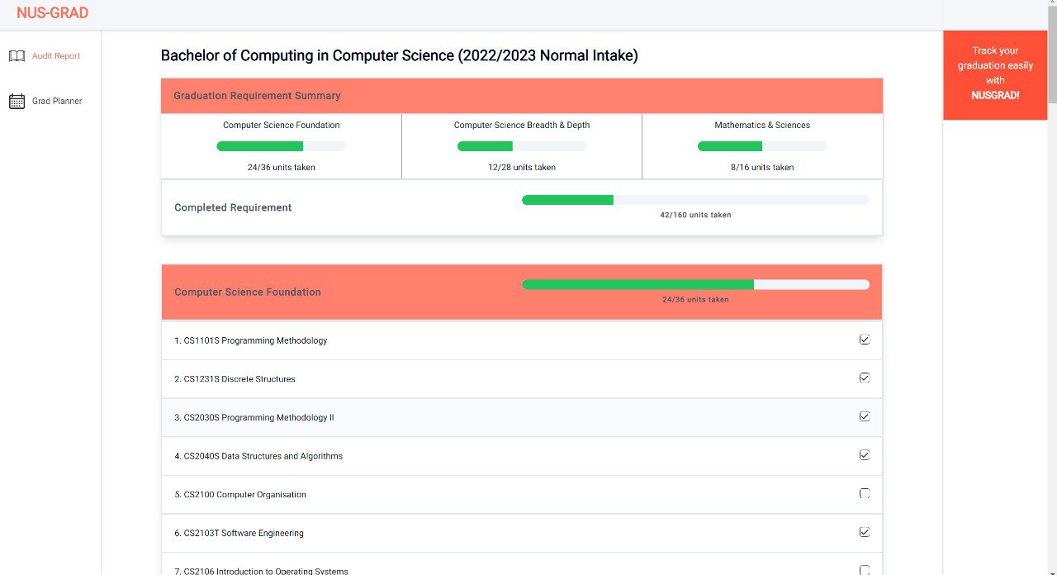
Task: Click the NUS-GRAD logo link
Action: pos(52,13)
